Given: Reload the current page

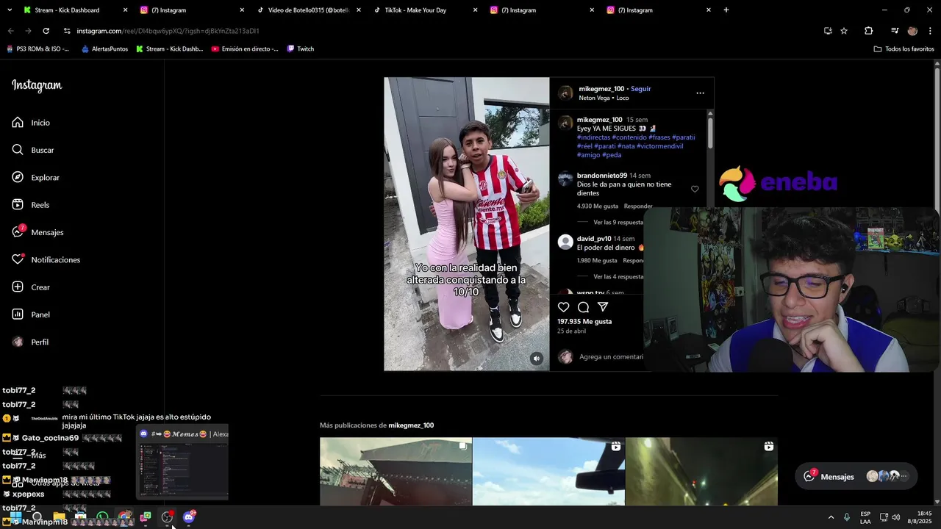Looking at the screenshot, I should [x=46, y=31].
